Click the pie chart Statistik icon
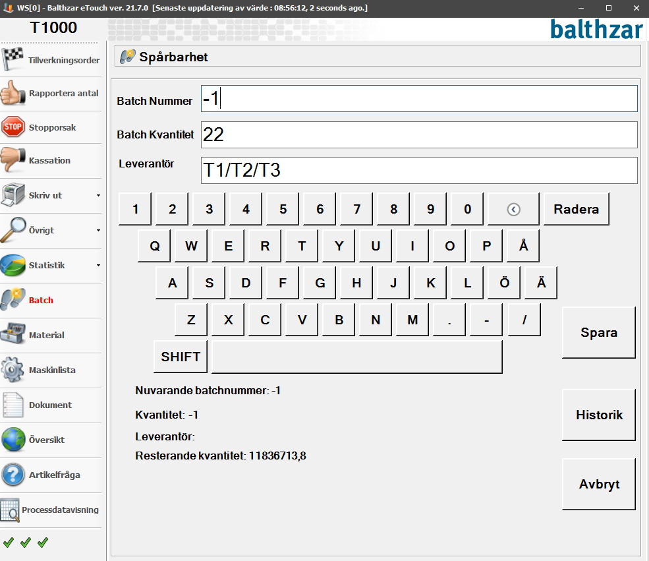The image size is (649, 561). [13, 265]
